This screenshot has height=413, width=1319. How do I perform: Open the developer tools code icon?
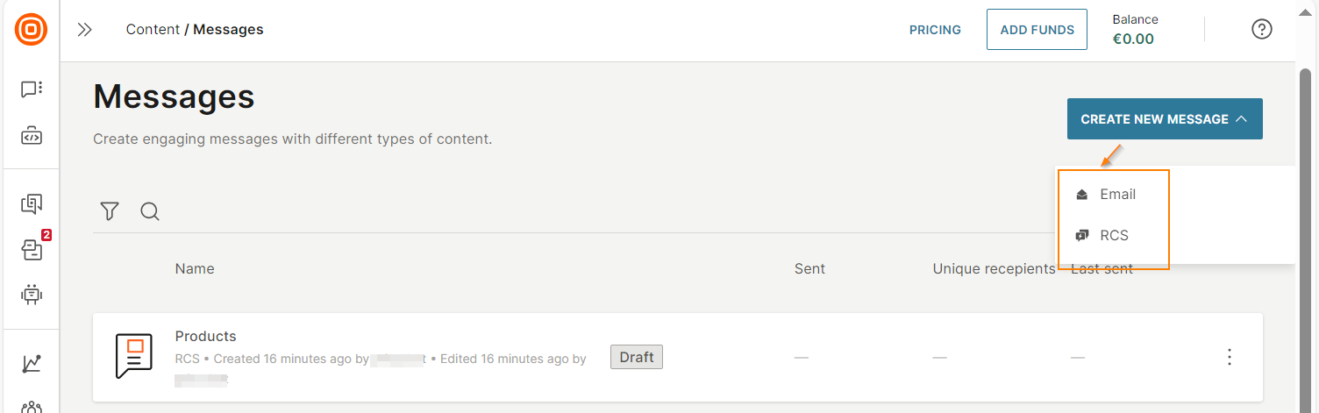tap(32, 137)
